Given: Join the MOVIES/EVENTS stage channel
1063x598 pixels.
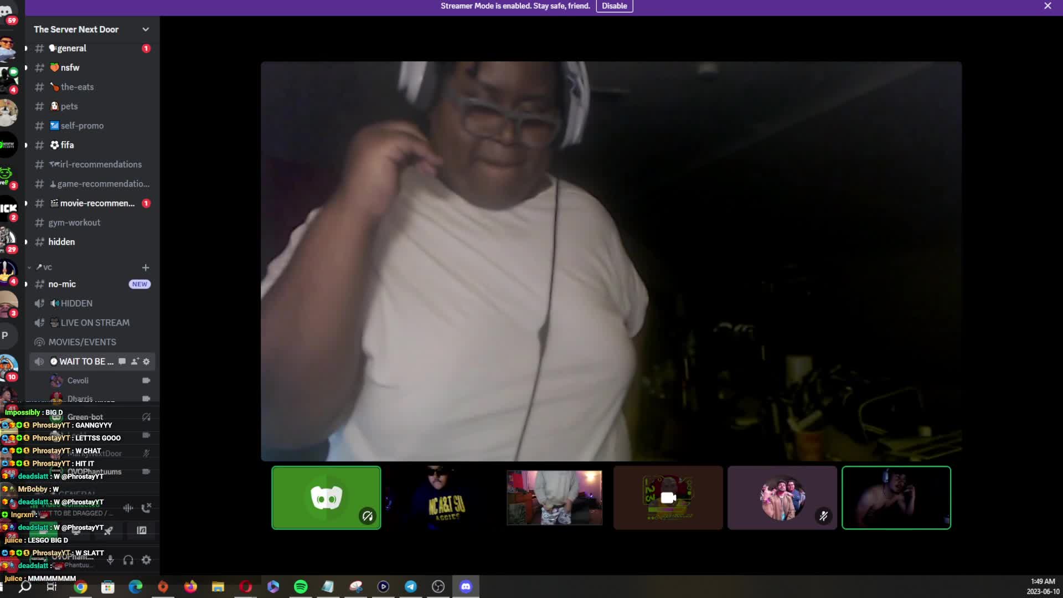Looking at the screenshot, I should 83,342.
